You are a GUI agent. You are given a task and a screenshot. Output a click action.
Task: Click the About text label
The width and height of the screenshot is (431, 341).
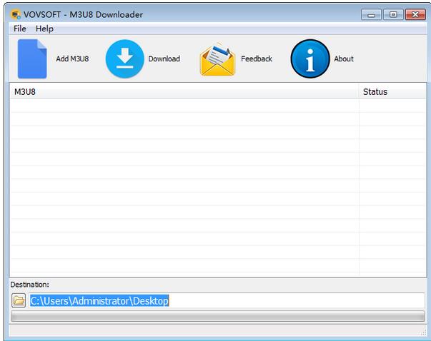pos(344,58)
